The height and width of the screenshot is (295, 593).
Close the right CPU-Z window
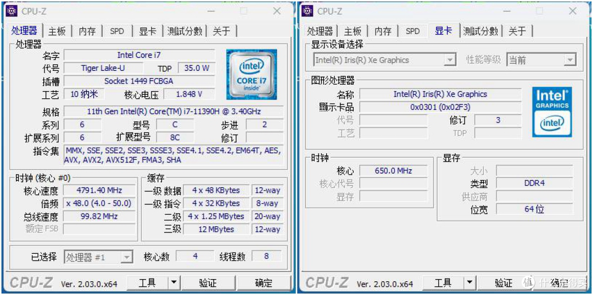pyautogui.click(x=573, y=12)
